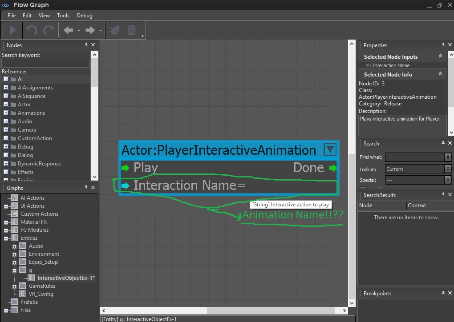Collapse the PlayerInteractiveAnimation node with its triangle
454x322 pixels.
(330, 149)
